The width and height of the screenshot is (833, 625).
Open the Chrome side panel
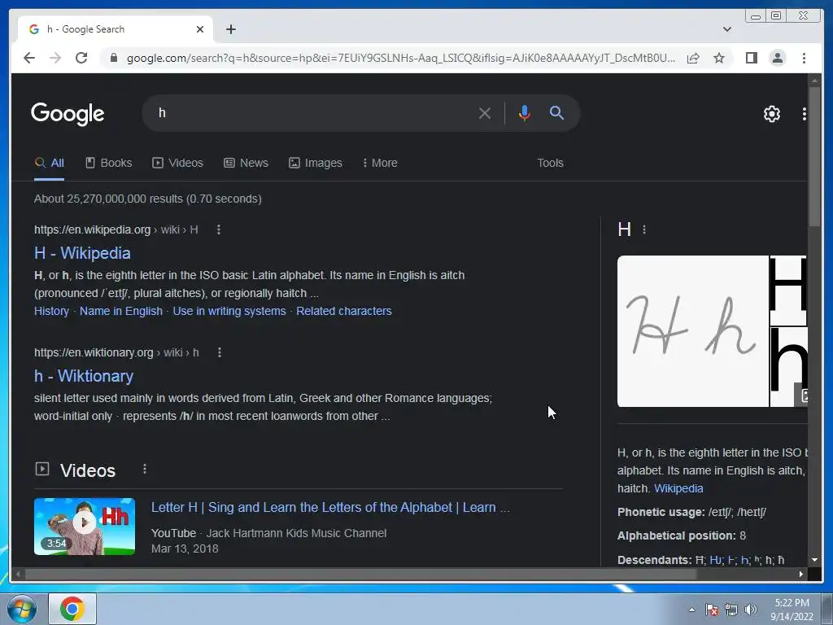(751, 58)
